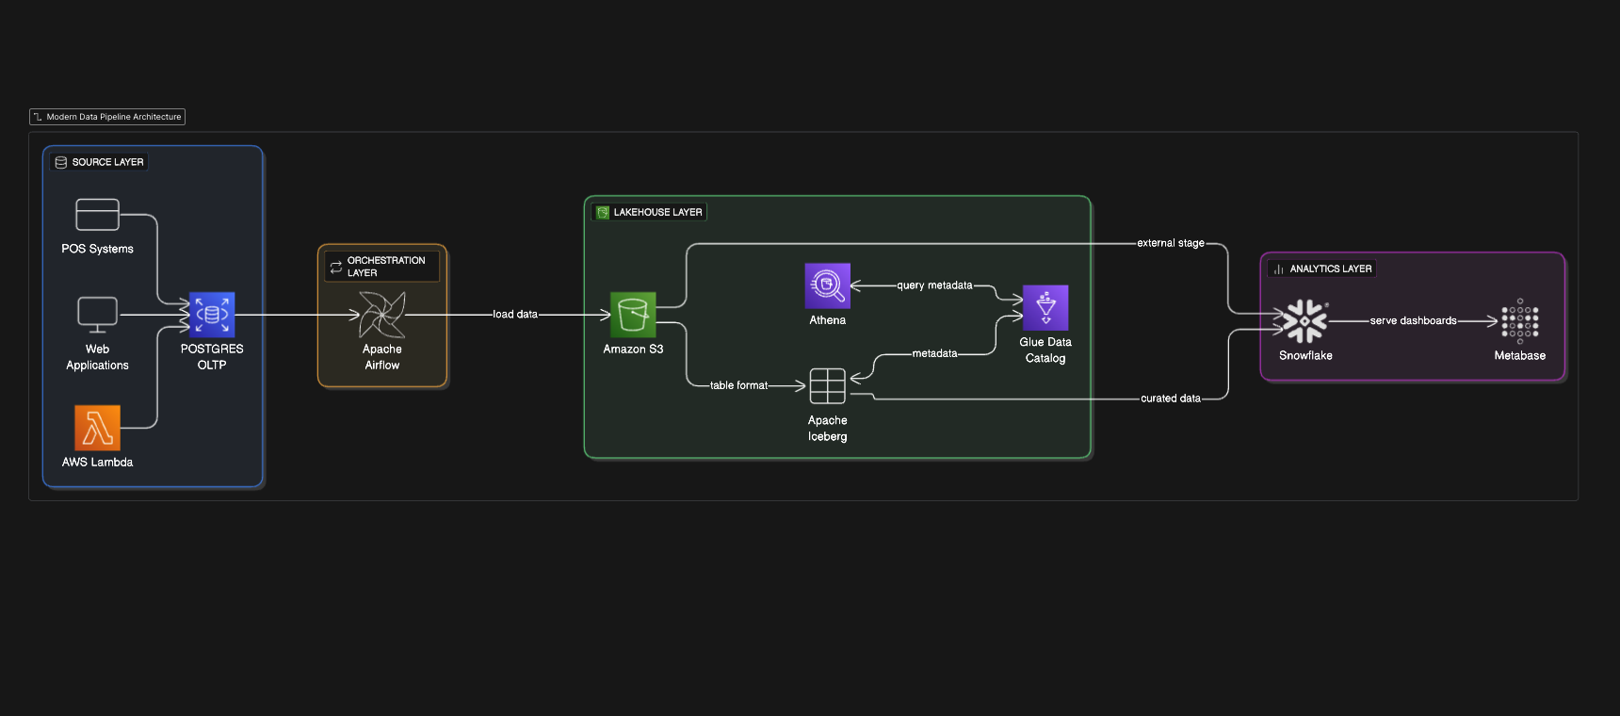
Task: Select the ANALYTICS LAYER group label
Action: [x=1331, y=268]
